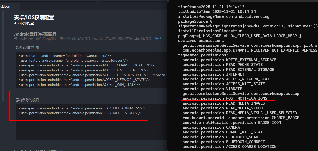This screenshot has height=151, width=318.
Task: Click the ACCESS_NETWORK_STATE uses-permission line in editor
Action: [84, 80]
